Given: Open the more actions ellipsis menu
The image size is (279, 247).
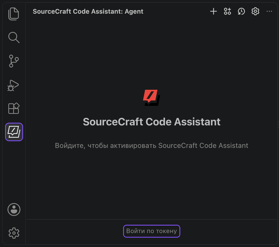Looking at the screenshot, I should pos(269,11).
